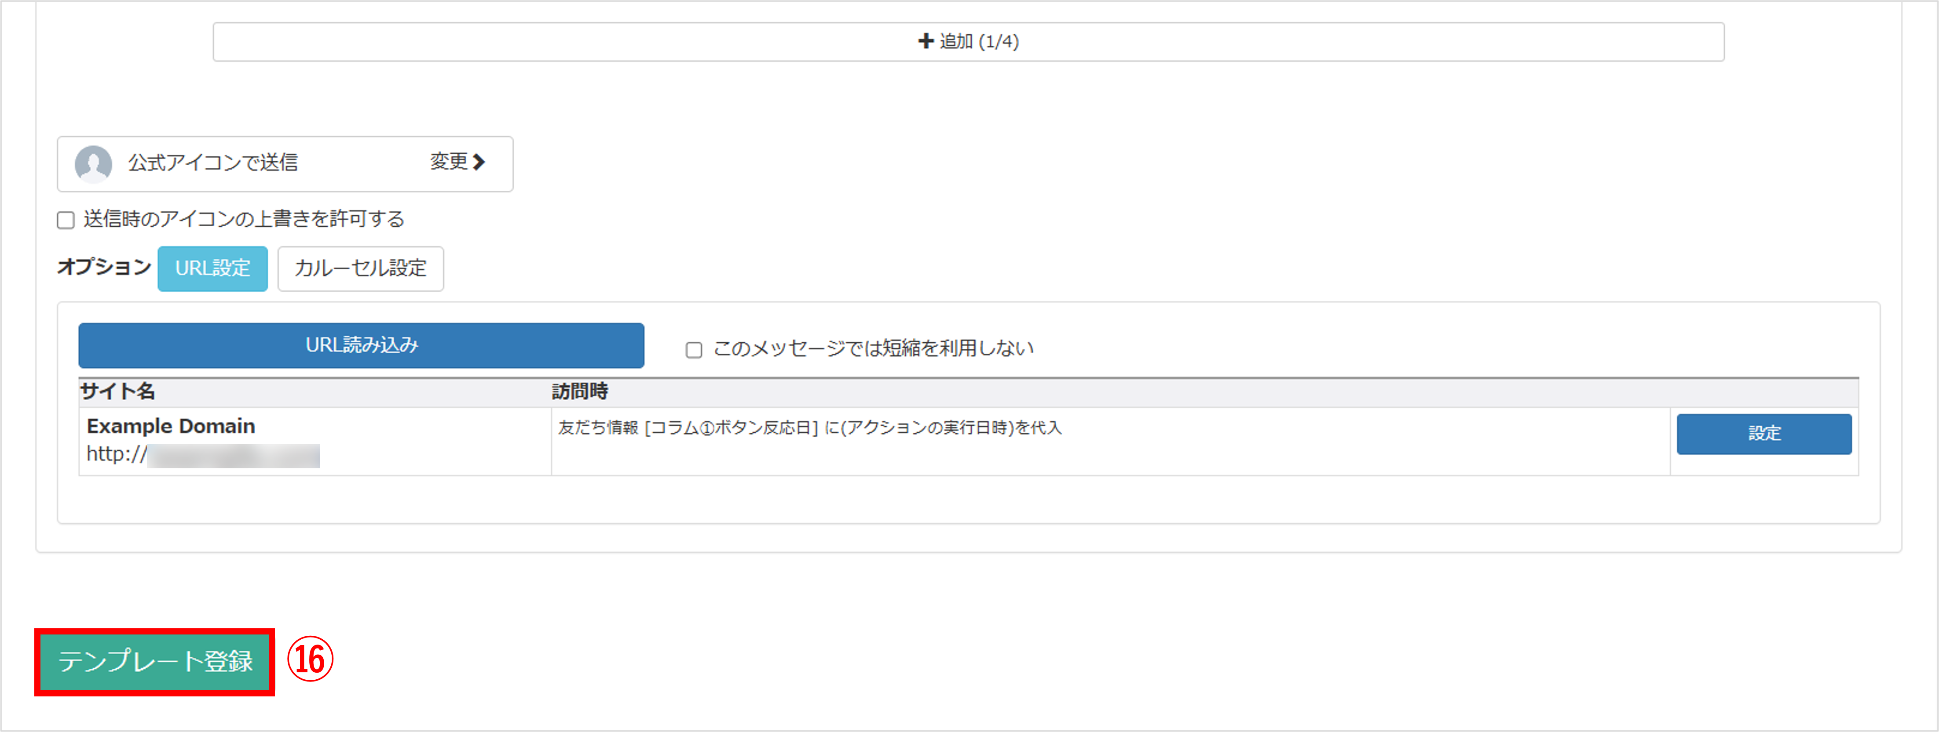Click the テンプレート登録 button
Image resolution: width=1939 pixels, height=732 pixels.
155,661
